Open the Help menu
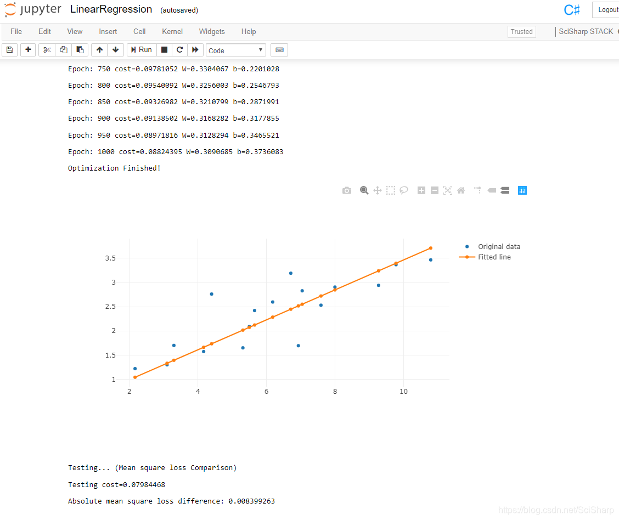 point(249,32)
